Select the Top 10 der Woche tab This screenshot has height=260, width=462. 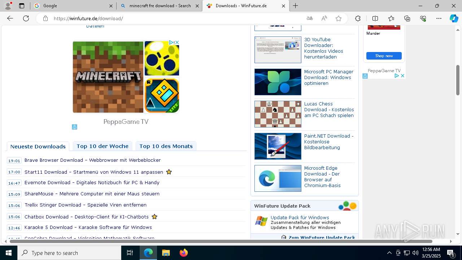point(103,146)
